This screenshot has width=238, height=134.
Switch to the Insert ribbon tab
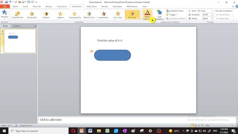click(x=25, y=6)
